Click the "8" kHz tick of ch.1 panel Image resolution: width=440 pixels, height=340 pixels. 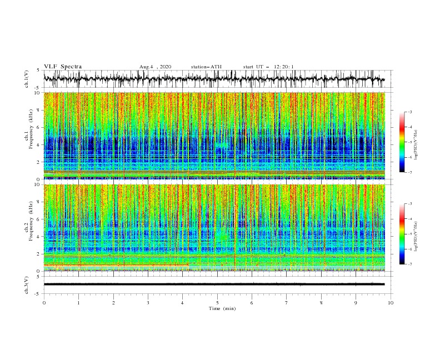coord(38,110)
